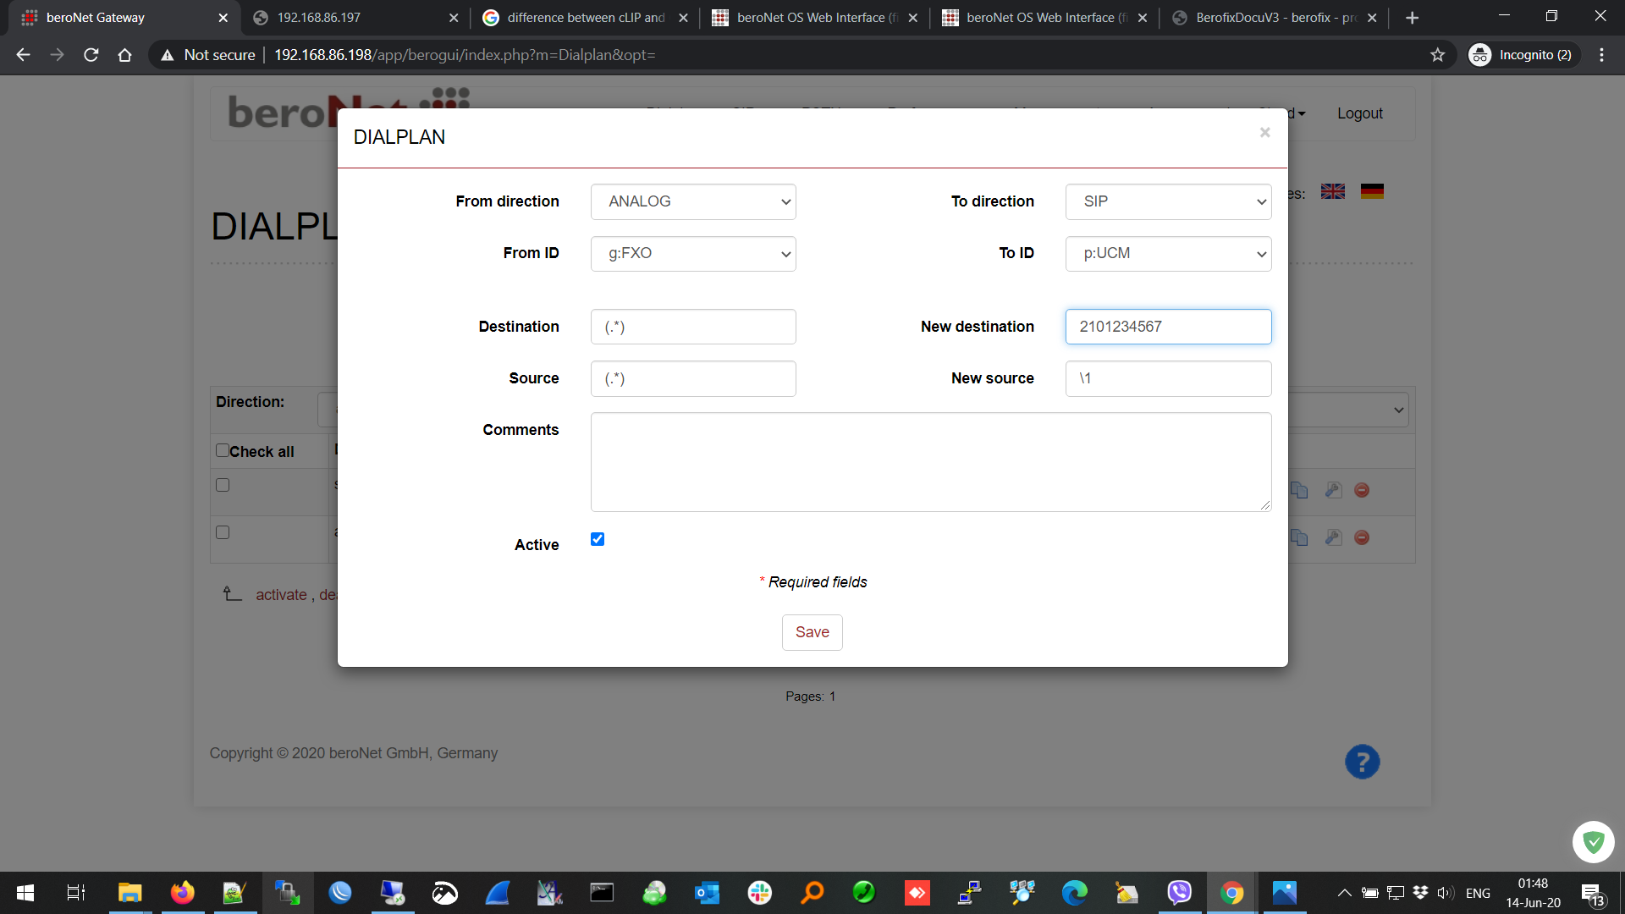Switch language using the German flag
Screen dimensions: 1625x914
click(x=1372, y=191)
